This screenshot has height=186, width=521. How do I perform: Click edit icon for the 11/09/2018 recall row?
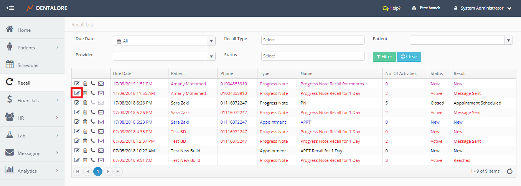click(77, 93)
